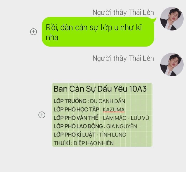Click the 'THƯ KÍ' label
This screenshot has width=186, height=172.
point(62,143)
